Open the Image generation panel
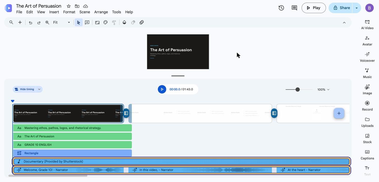379x182 pixels. point(367,90)
